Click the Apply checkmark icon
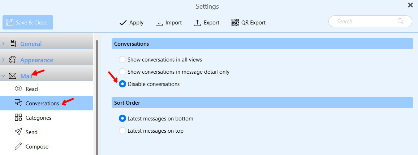 123,23
